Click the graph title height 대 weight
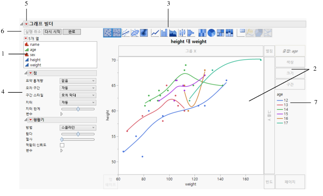Viewport: 323px width, 196px height. [x=189, y=41]
